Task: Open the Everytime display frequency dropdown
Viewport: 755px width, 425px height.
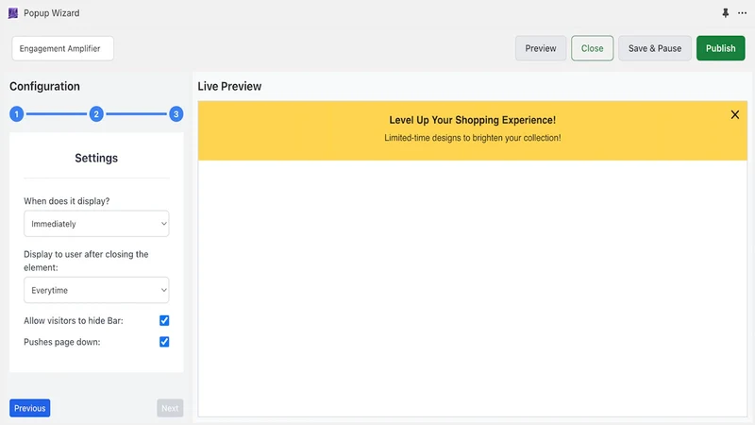Action: coord(96,290)
